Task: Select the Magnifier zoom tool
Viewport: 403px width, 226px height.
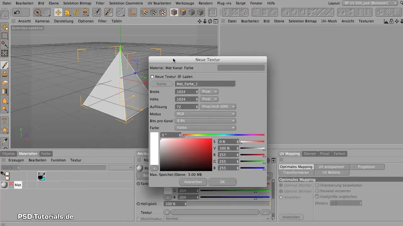Action: coord(5,109)
